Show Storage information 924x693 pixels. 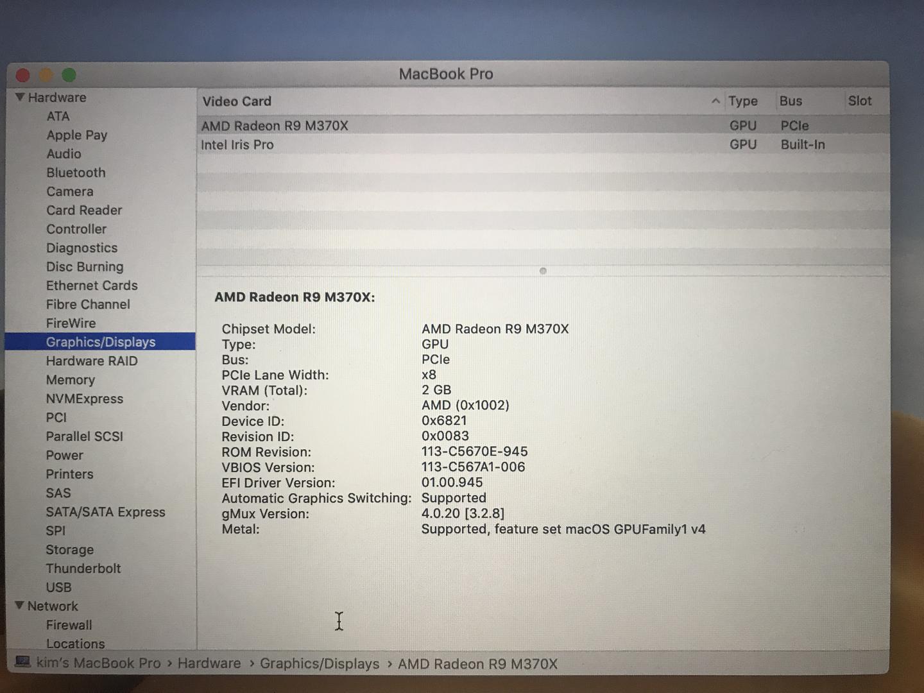tap(69, 550)
